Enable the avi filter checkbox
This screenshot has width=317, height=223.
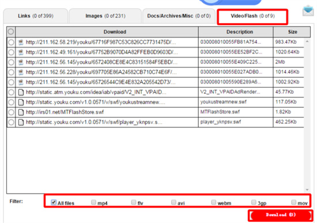(173, 202)
